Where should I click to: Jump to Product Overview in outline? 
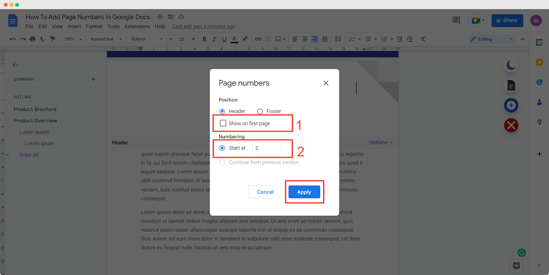[35, 121]
